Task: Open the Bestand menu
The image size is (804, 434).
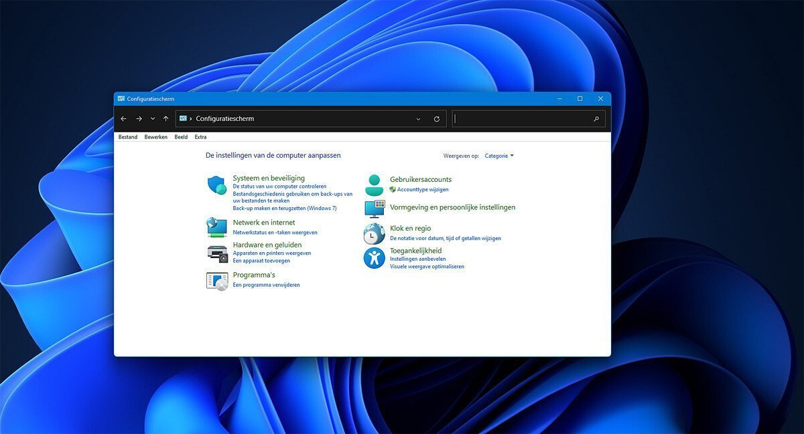Action: tap(127, 137)
